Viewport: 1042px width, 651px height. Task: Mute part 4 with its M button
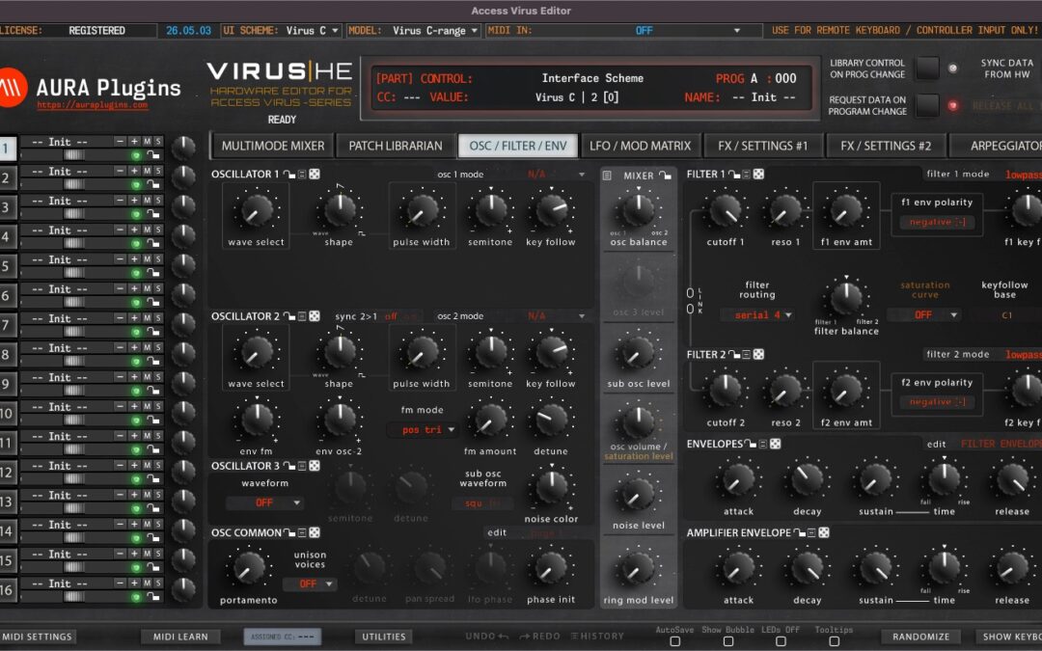pos(147,230)
